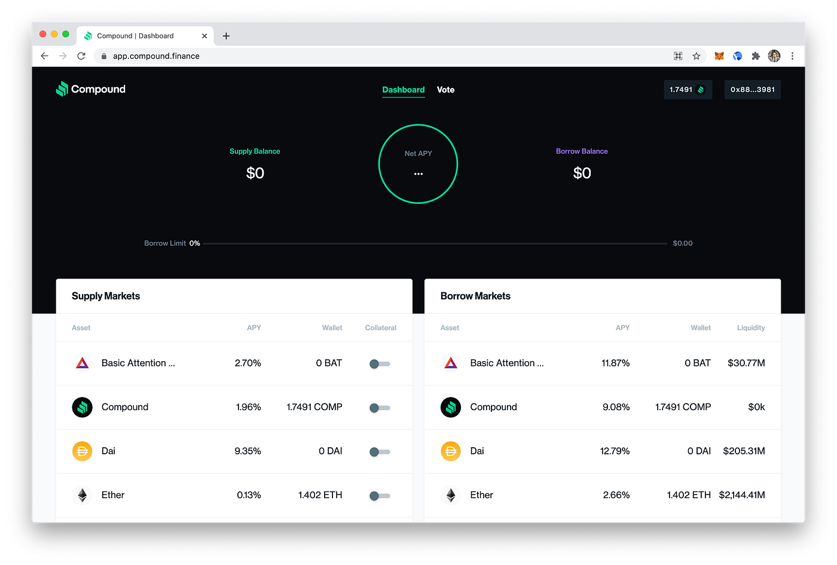
Task: Click Borrow BAT APY 11.87%
Action: [x=616, y=363]
